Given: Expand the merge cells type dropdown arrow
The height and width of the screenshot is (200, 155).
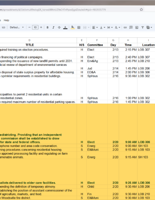Looking at the screenshot, I should 89,28.
